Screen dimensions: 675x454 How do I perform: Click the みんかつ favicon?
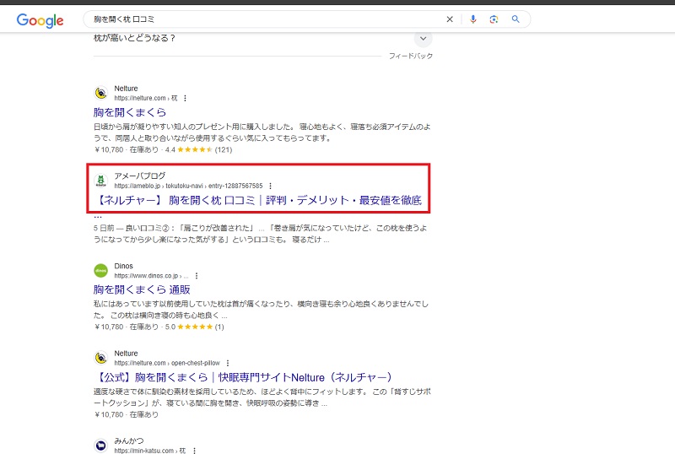100,446
